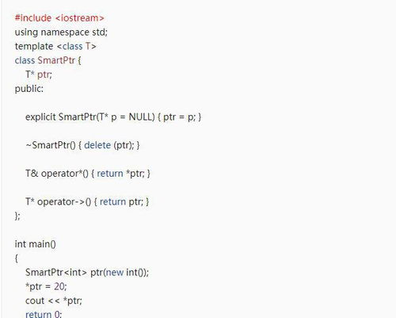
Task: Select the class SmartPtr declaration line
Action: [48, 60]
